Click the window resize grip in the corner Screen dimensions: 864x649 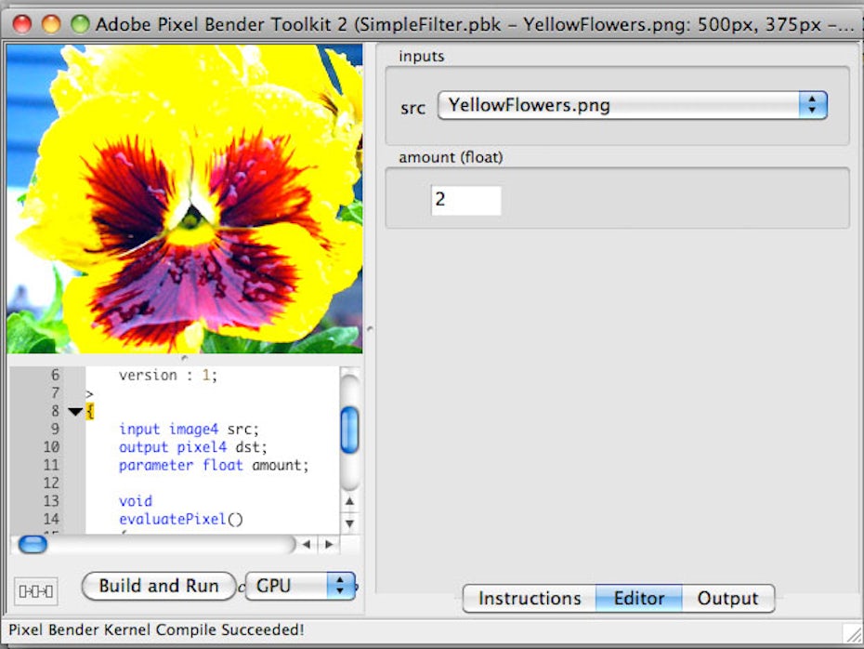(852, 634)
